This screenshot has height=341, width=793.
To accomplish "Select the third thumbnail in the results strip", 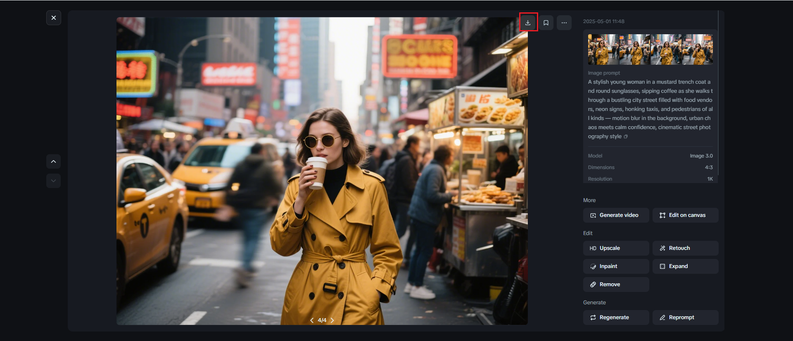I will (666, 49).
